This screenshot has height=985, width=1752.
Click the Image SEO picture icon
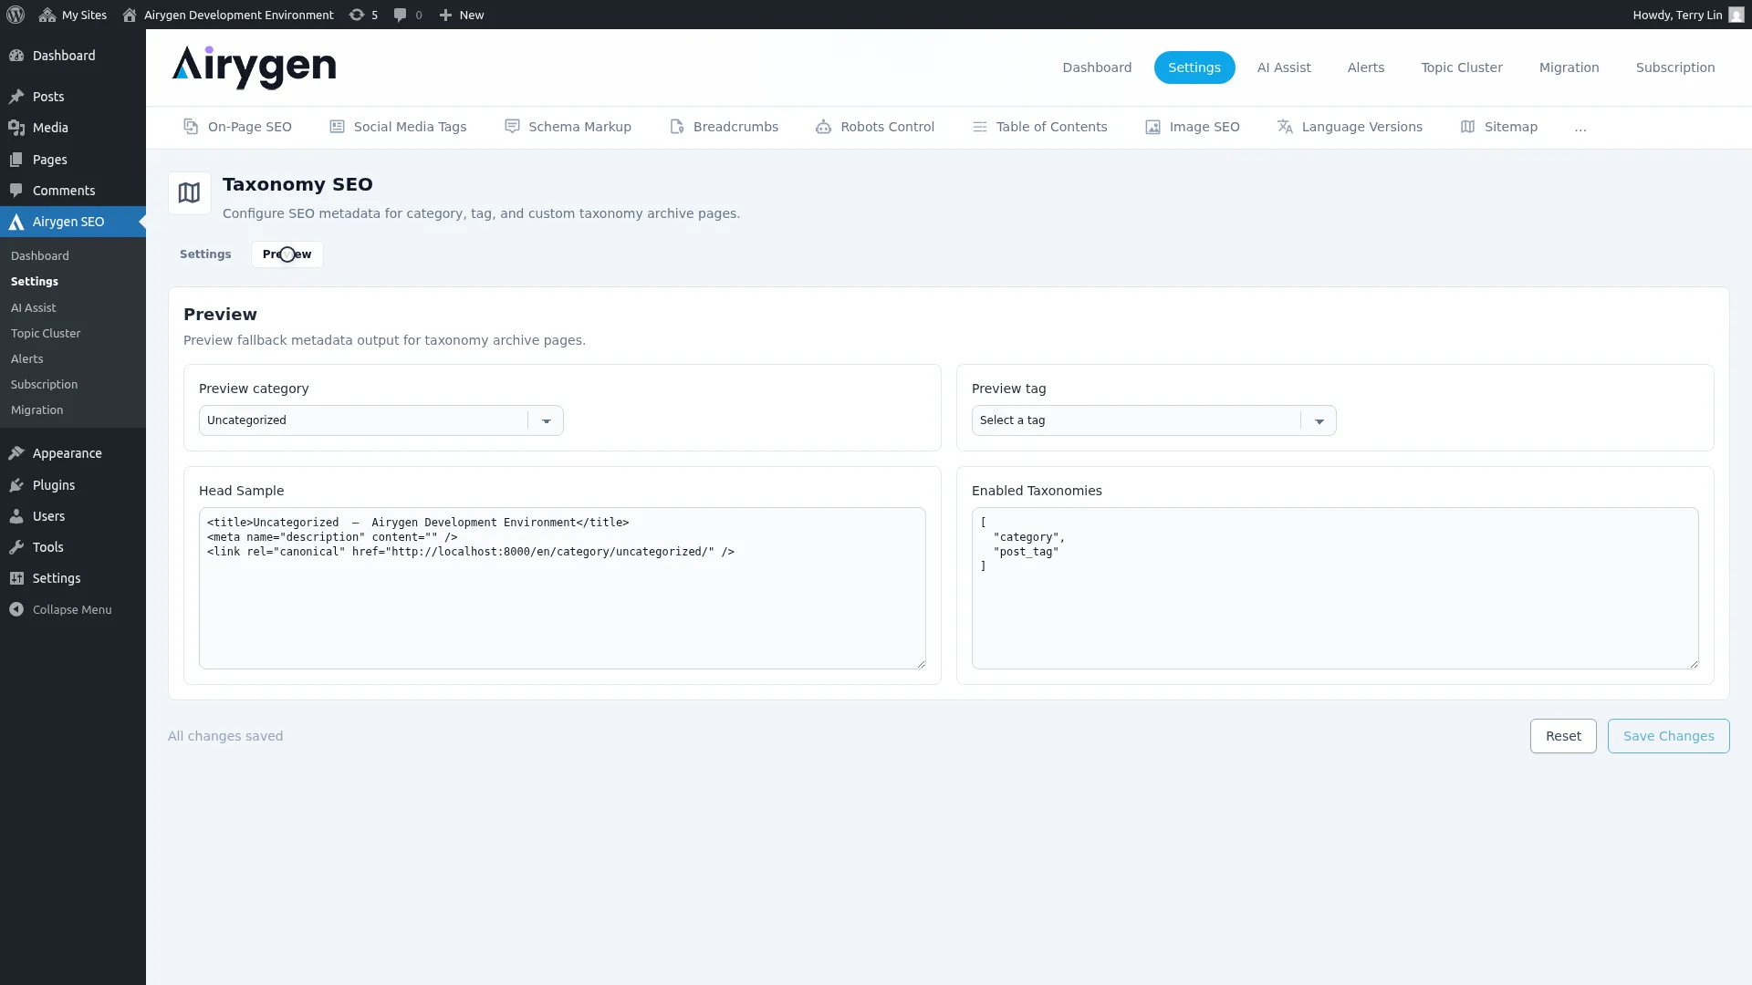click(x=1153, y=127)
